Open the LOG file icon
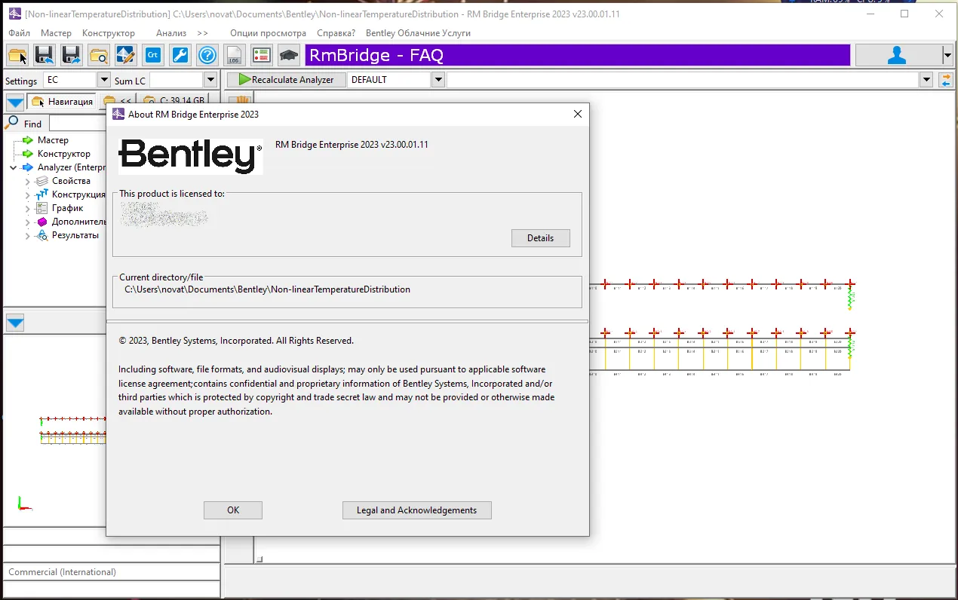This screenshot has height=600, width=958. [x=235, y=55]
